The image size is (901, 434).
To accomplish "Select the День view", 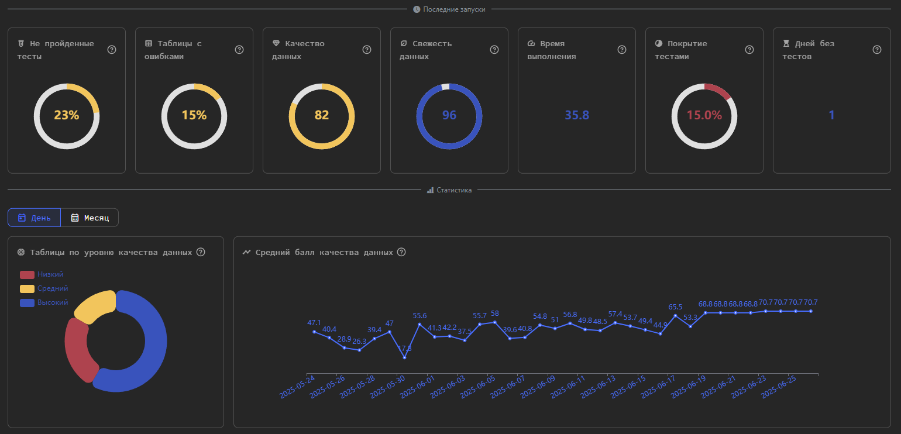I will [x=34, y=217].
